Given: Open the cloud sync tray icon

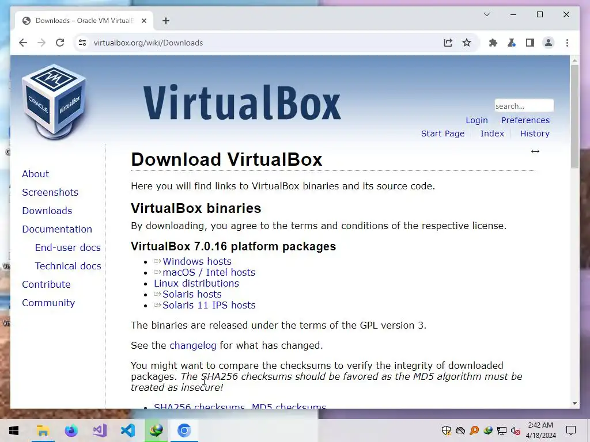Looking at the screenshot, I should (460, 430).
